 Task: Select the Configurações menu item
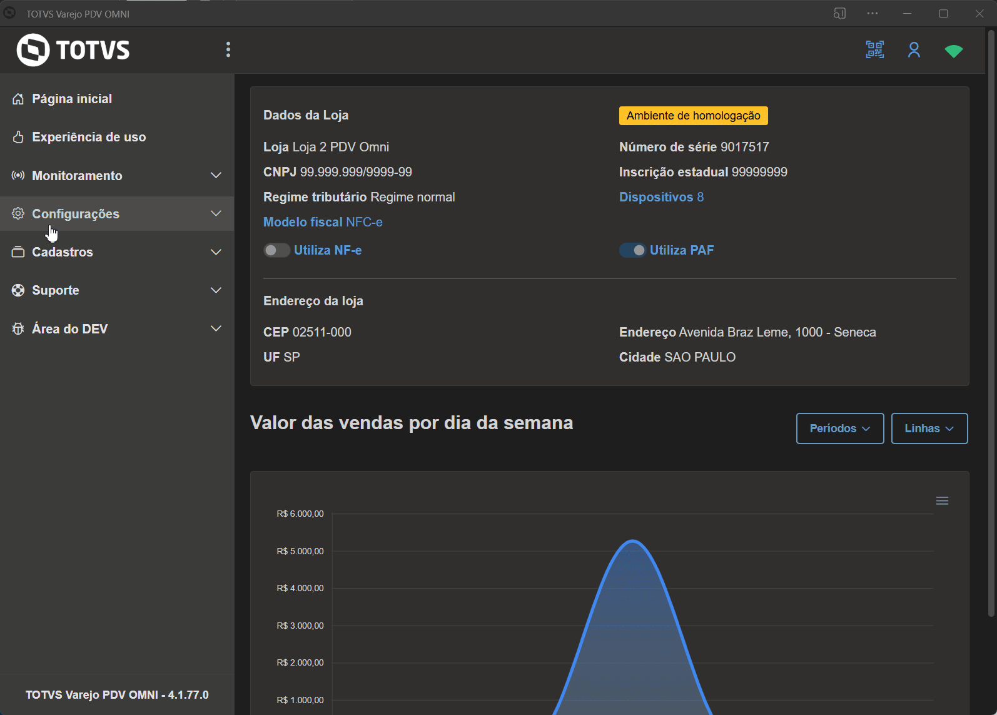click(x=117, y=214)
